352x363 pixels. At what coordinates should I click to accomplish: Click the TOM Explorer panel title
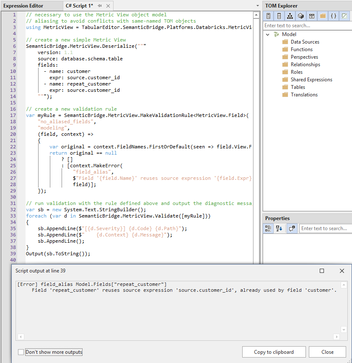(x=281, y=6)
